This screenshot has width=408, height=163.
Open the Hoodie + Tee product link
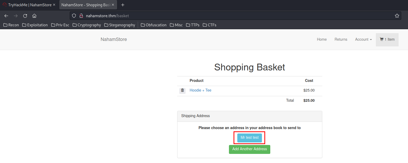point(200,90)
